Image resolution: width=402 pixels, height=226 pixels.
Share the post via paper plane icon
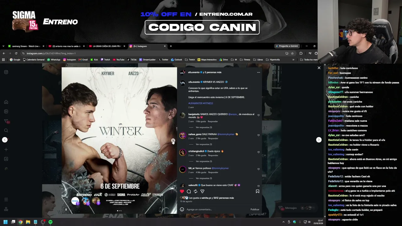(x=202, y=191)
